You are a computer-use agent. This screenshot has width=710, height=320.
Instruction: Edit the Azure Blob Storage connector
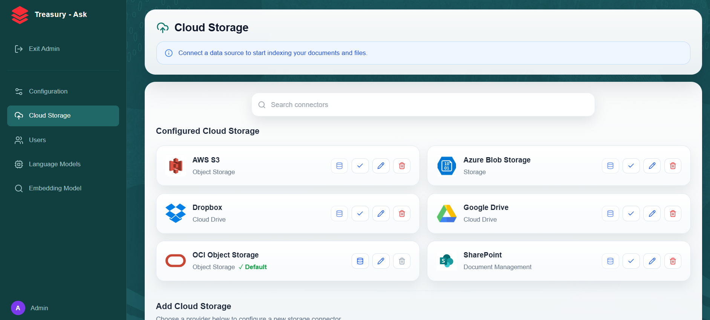tap(652, 166)
